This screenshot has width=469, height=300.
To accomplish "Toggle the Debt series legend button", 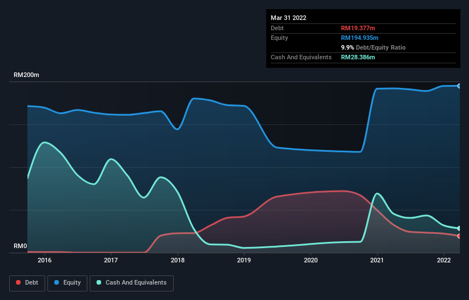I will pyautogui.click(x=27, y=283).
